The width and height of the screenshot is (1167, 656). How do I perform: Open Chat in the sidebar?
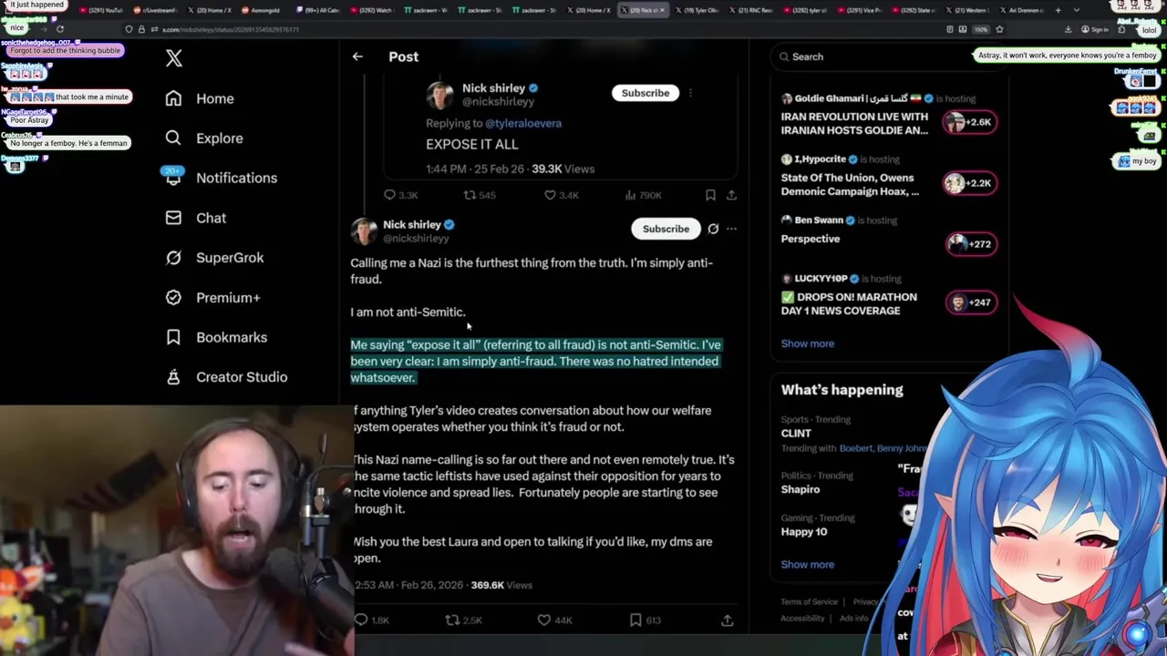(195, 218)
